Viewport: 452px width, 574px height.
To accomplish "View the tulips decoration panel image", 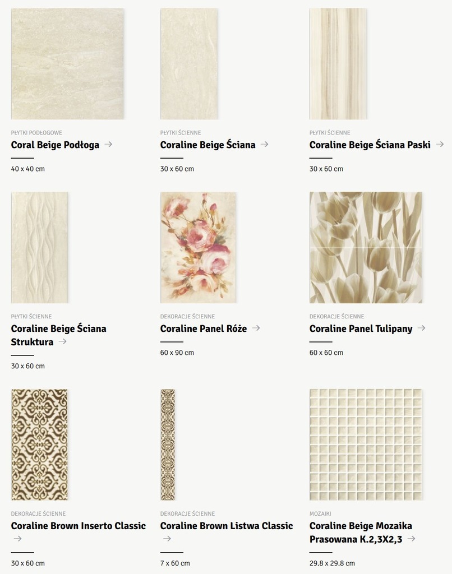I will click(x=366, y=247).
